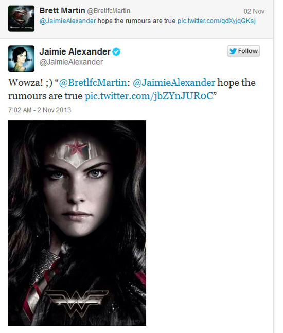Click @JaimieAlexander mention in the Wowza tweet
This screenshot has width=283, height=333.
click(x=174, y=83)
